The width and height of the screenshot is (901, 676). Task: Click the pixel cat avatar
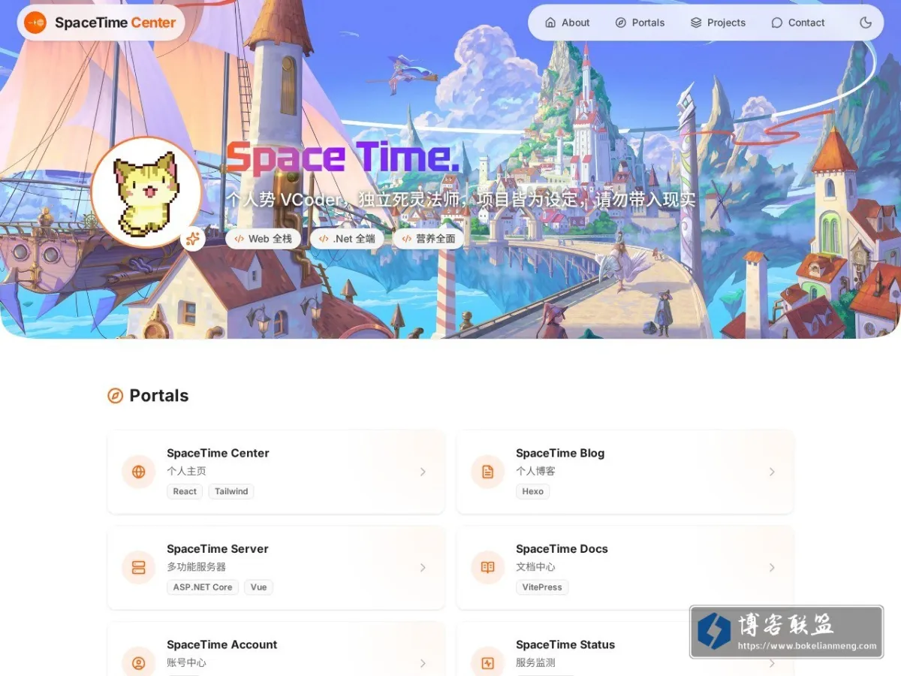[x=147, y=192]
